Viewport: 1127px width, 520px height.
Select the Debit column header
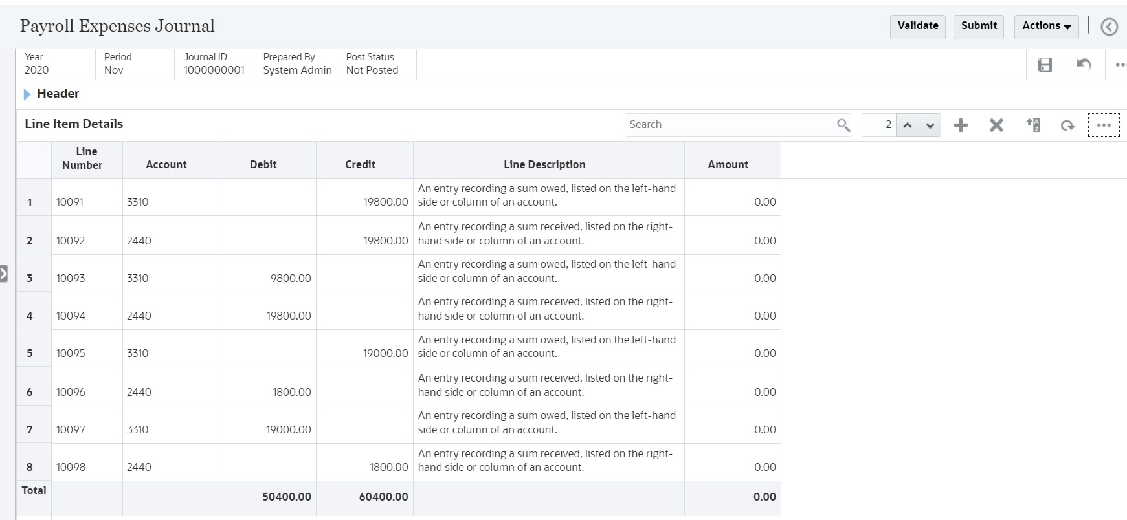[x=263, y=164]
